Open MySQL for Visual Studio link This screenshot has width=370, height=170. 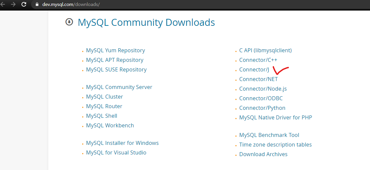(116, 153)
